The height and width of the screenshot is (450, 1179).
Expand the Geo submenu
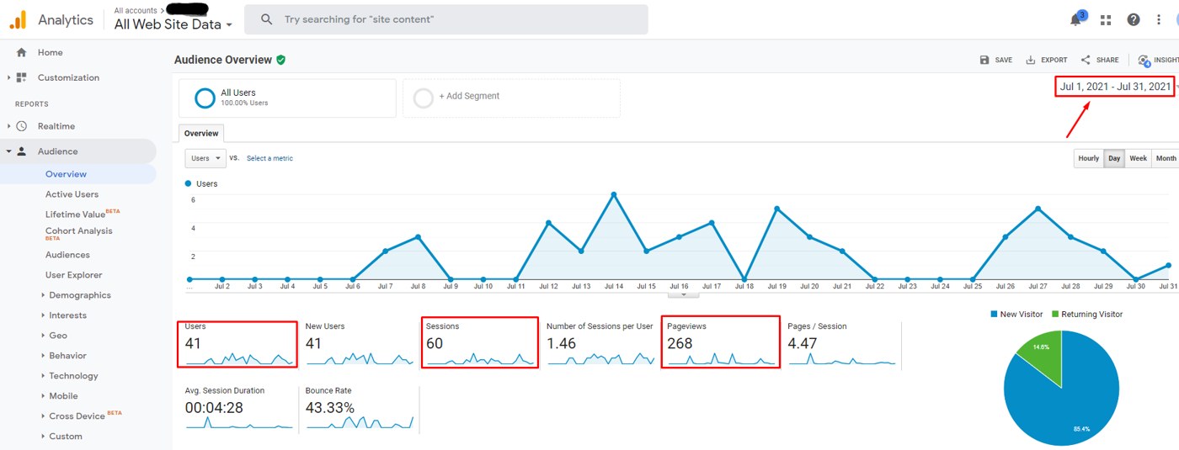[43, 336]
